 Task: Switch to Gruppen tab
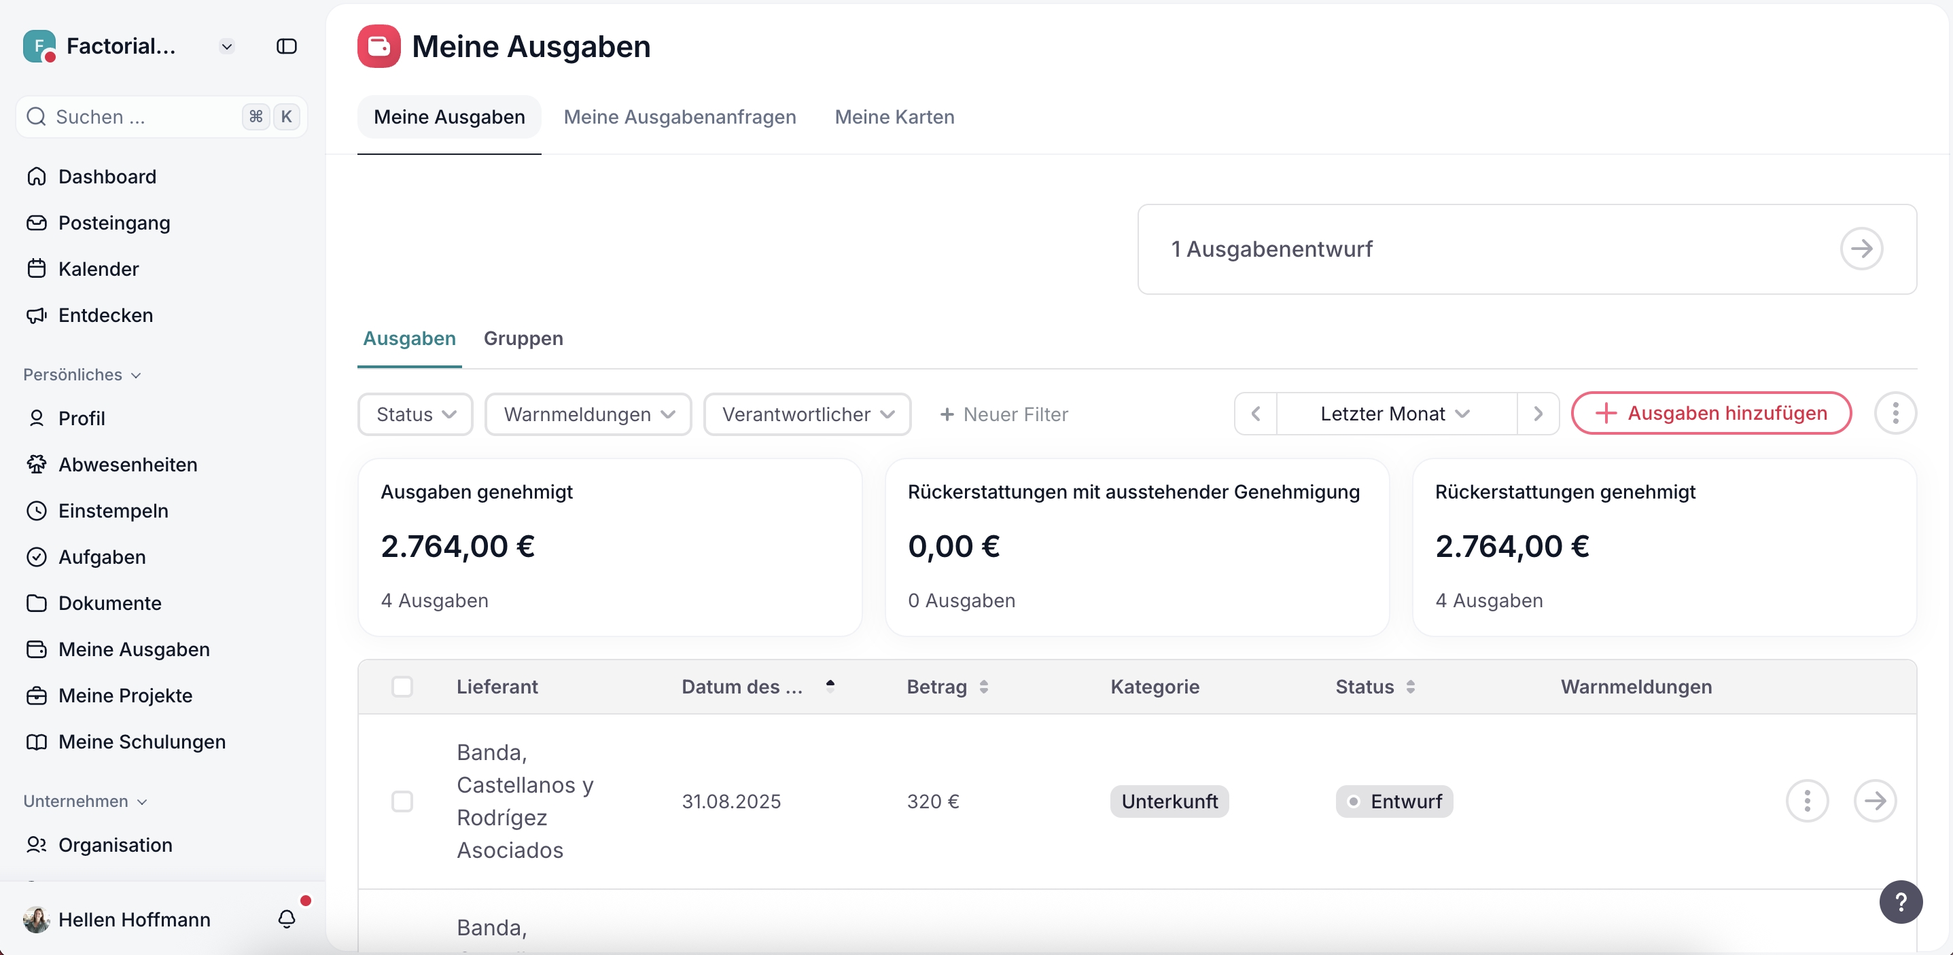523,338
